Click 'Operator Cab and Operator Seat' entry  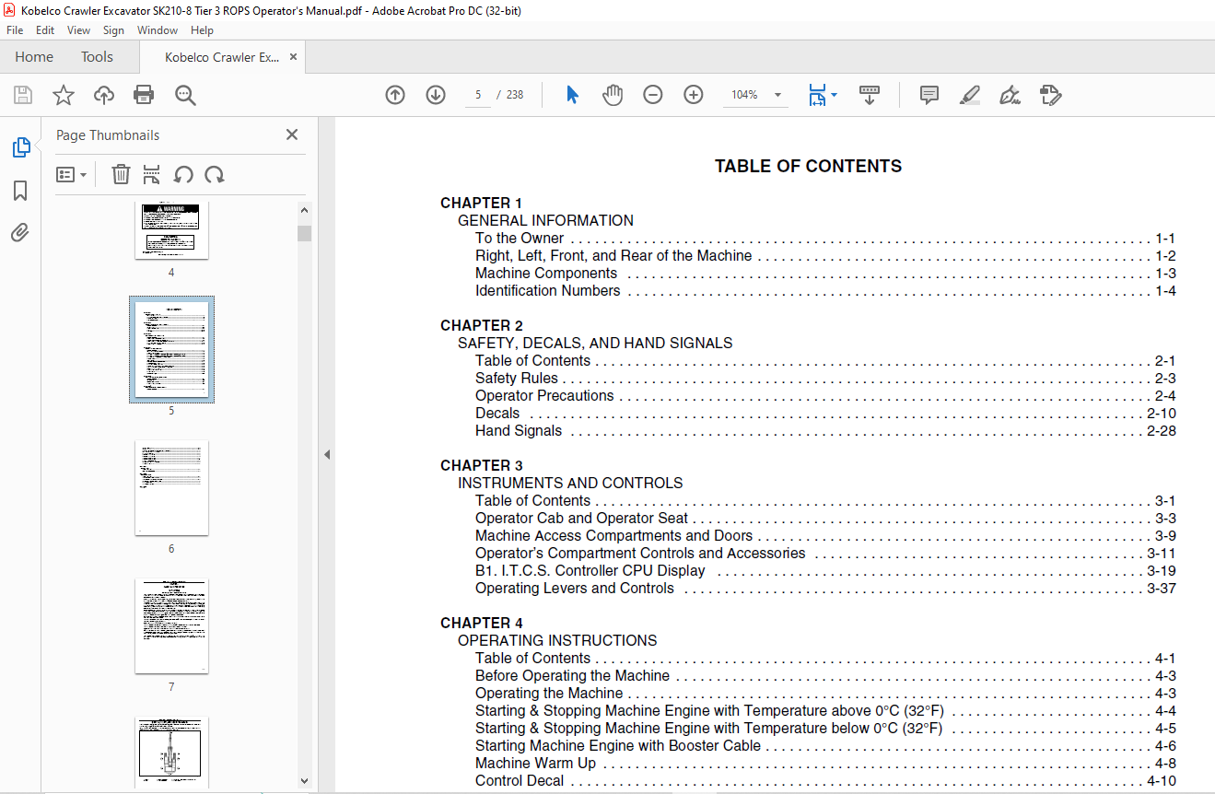pos(825,519)
